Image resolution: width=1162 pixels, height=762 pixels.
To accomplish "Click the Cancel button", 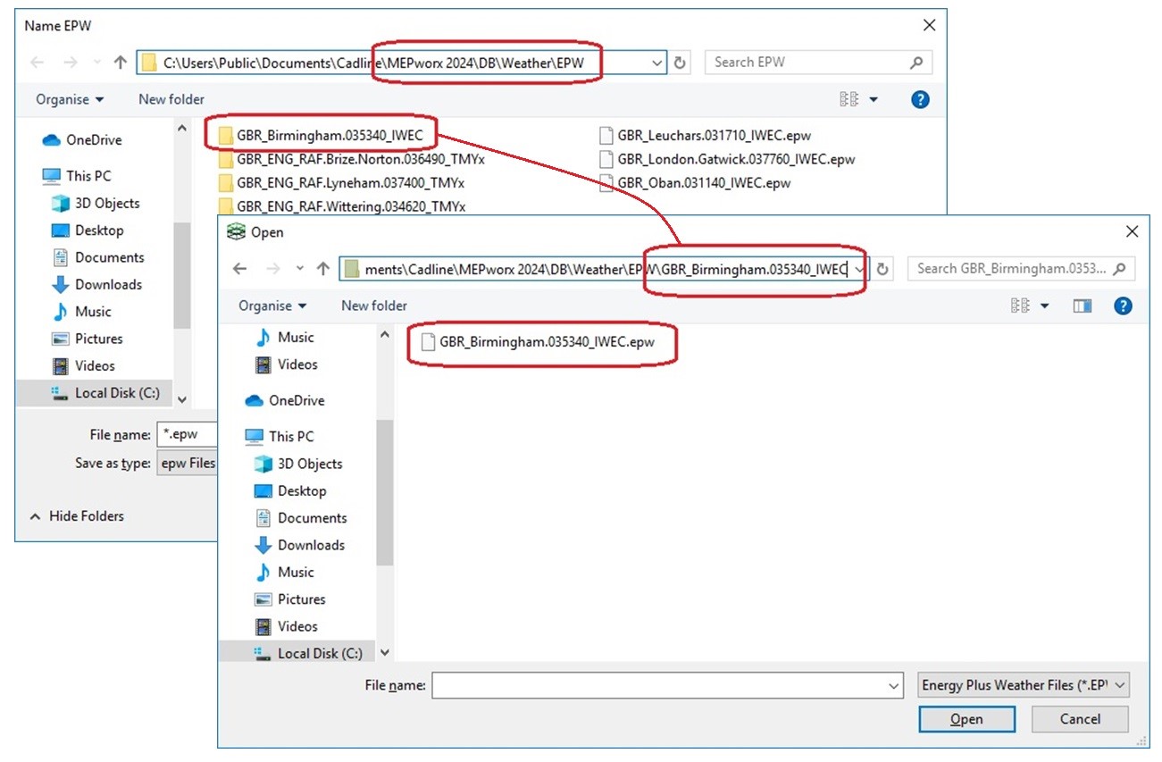I will 1080,719.
